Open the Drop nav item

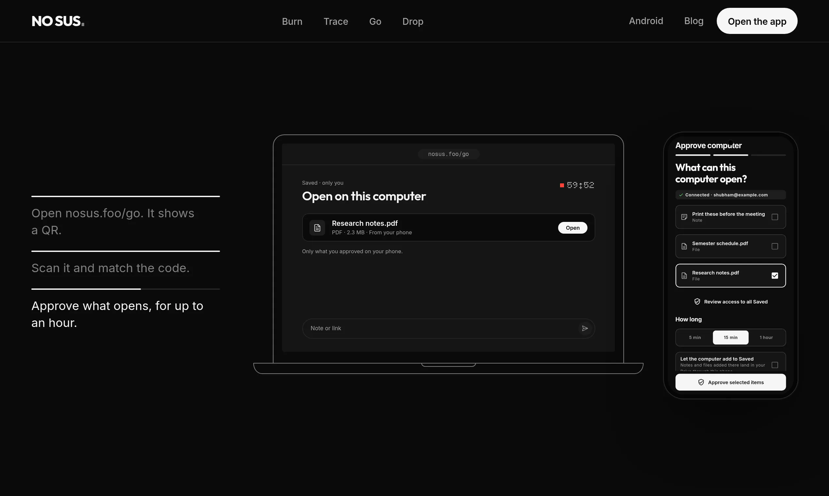tap(413, 22)
